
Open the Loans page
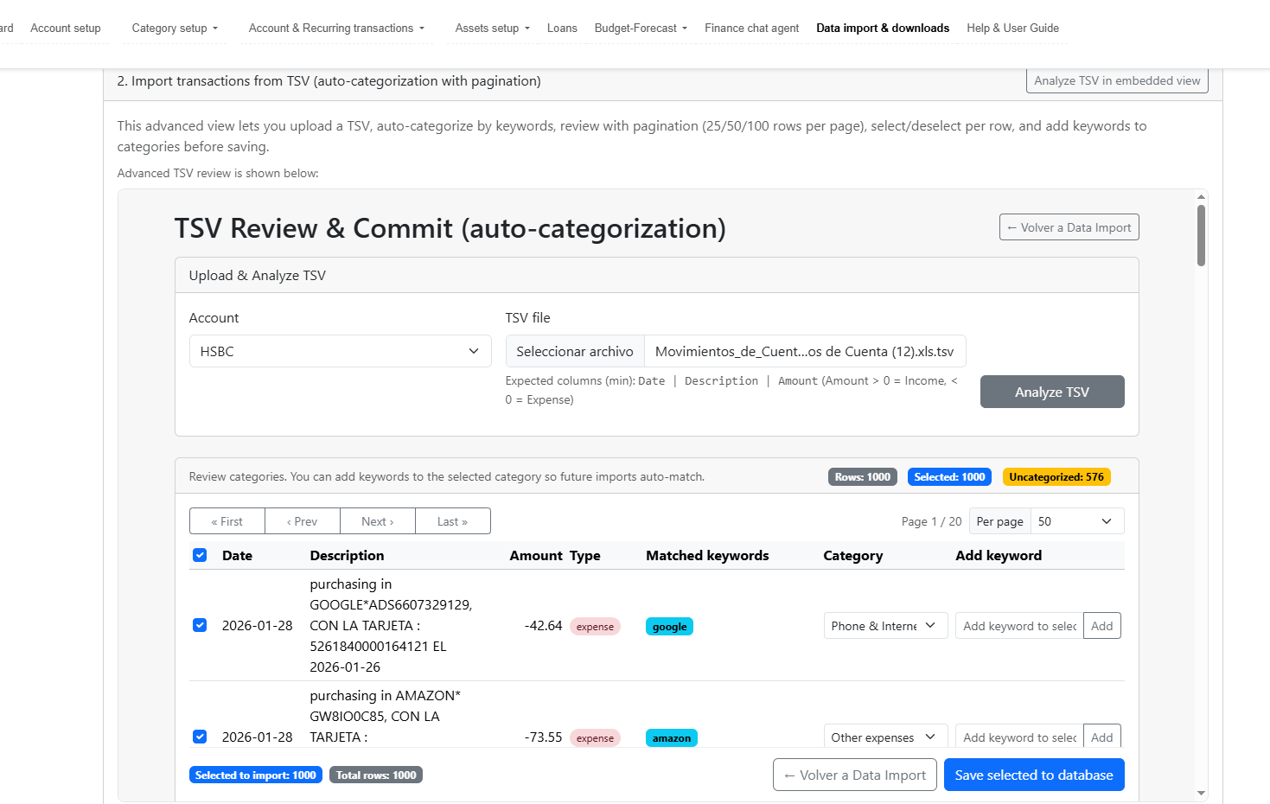562,28
